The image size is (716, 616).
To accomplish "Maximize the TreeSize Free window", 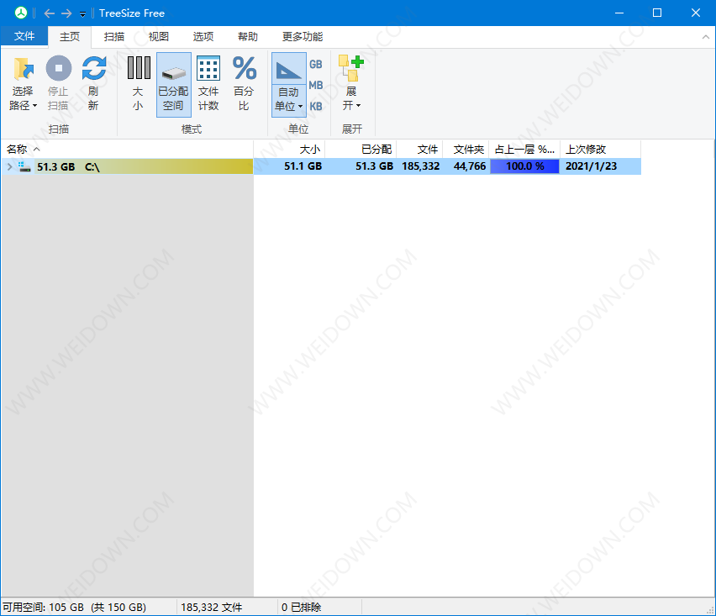I will click(x=657, y=13).
